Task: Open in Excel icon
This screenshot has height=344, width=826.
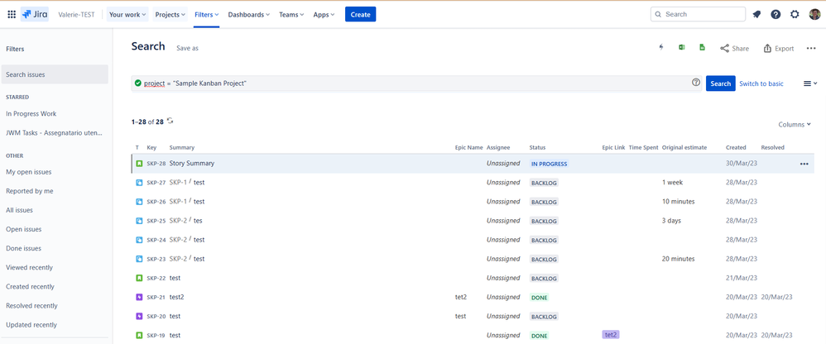Action: point(682,47)
